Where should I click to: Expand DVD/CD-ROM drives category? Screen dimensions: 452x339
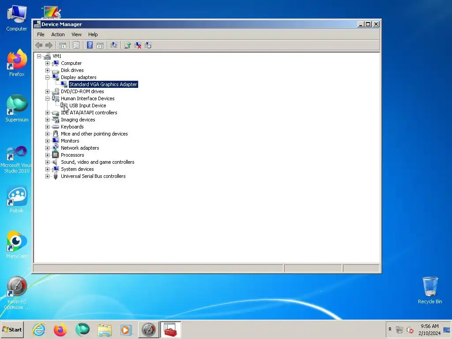(x=47, y=91)
